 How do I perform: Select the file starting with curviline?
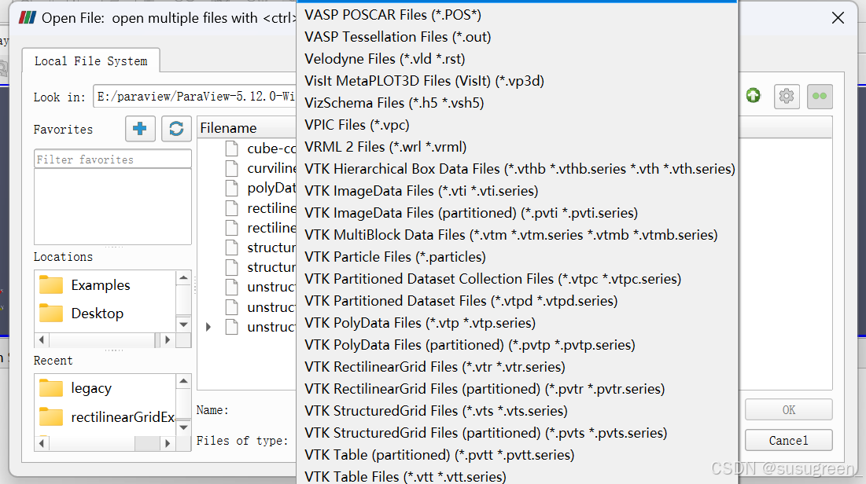click(x=260, y=168)
